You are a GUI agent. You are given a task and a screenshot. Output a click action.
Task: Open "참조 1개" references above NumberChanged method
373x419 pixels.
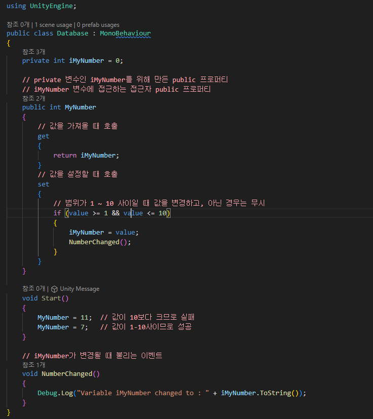(33, 365)
